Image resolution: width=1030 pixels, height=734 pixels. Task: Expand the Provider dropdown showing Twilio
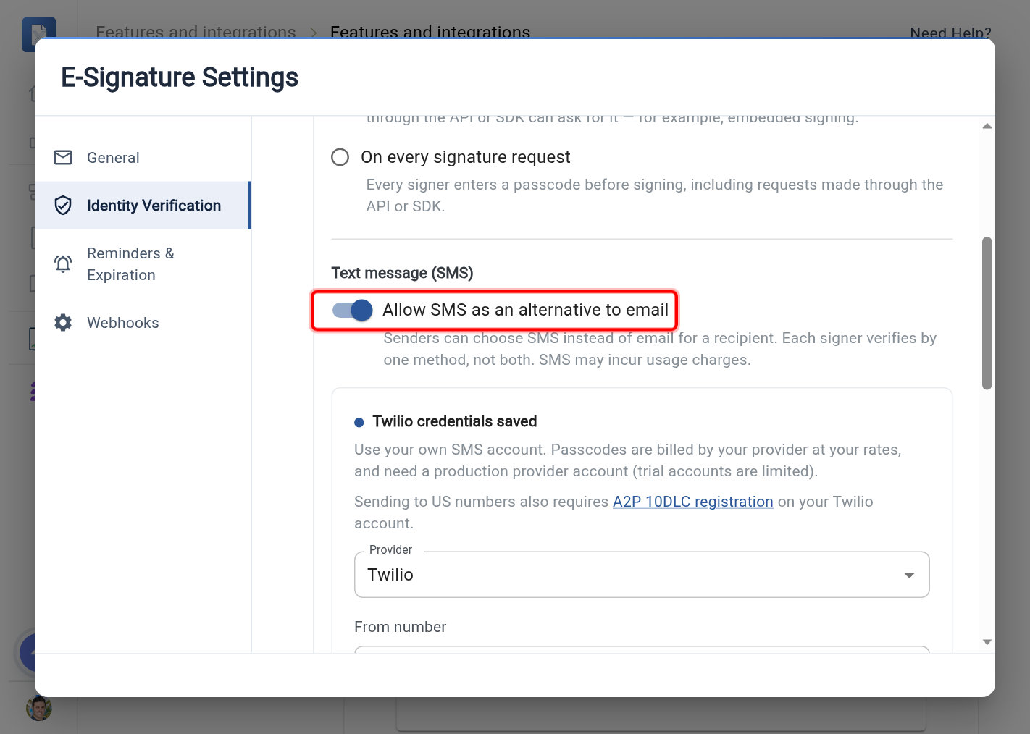[642, 575]
